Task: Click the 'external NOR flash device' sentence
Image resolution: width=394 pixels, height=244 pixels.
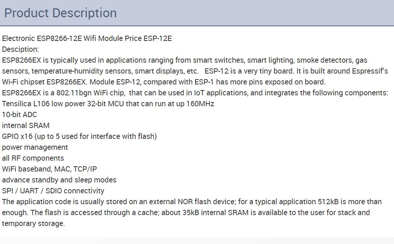Action: (192, 202)
